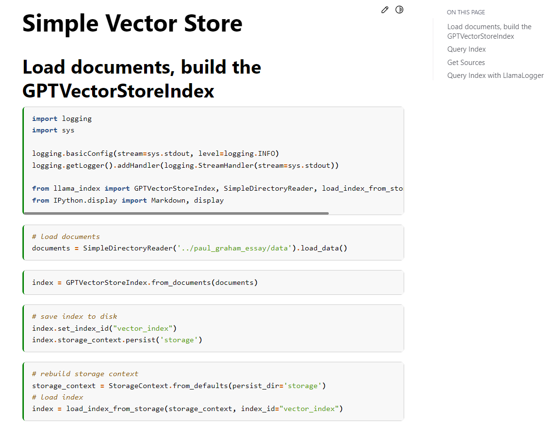This screenshot has width=554, height=422.
Task: Click the index.storage_context.persist code line
Action: coord(117,340)
